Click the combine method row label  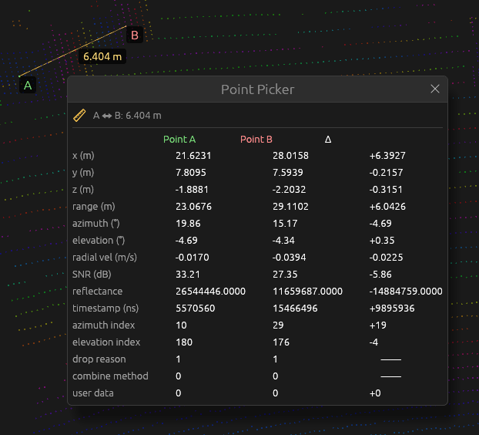pyautogui.click(x=110, y=376)
